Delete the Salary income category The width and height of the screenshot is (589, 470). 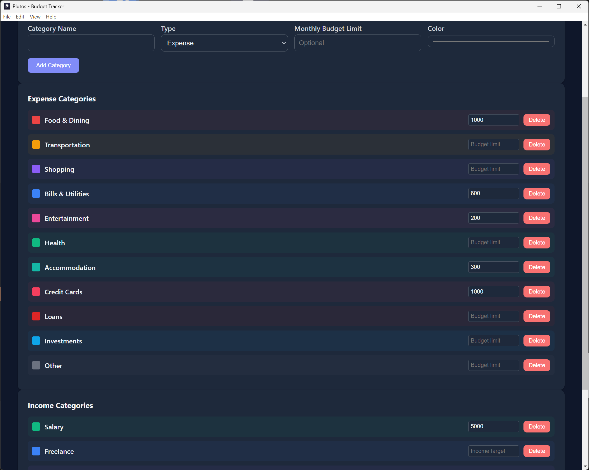point(536,427)
